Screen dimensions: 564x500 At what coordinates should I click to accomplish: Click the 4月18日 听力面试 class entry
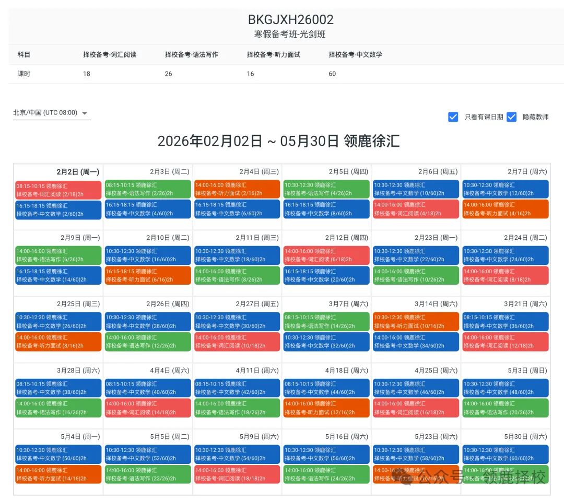[x=326, y=407]
